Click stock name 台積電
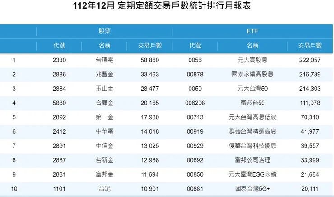334x197 pixels. 104,60
